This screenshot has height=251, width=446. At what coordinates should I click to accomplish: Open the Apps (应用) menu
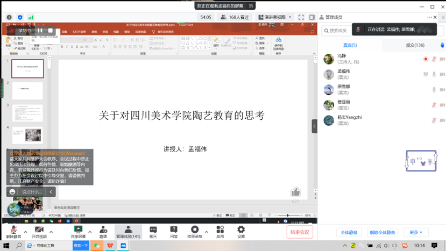pyautogui.click(x=220, y=232)
